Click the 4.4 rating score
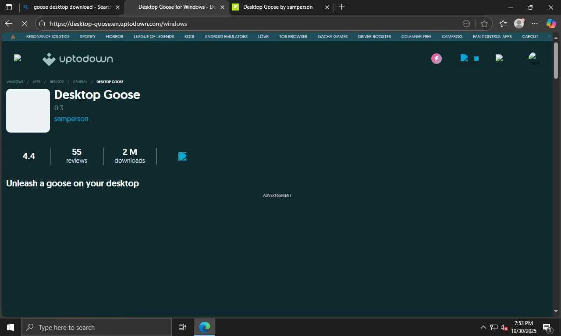 pos(29,156)
